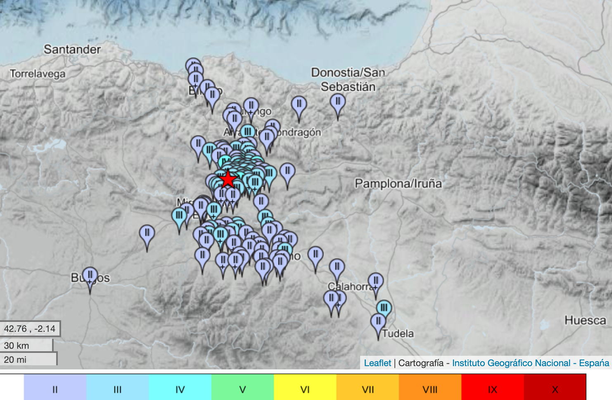The width and height of the screenshot is (612, 400).
Task: Click the II marker east of Logroño
Action: click(x=316, y=254)
